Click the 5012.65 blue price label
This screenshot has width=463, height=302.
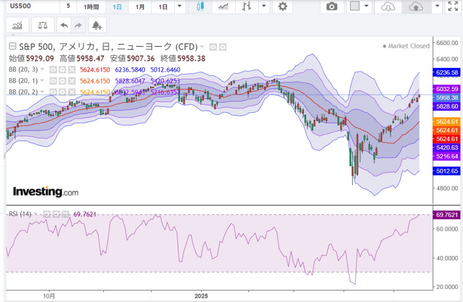(447, 171)
